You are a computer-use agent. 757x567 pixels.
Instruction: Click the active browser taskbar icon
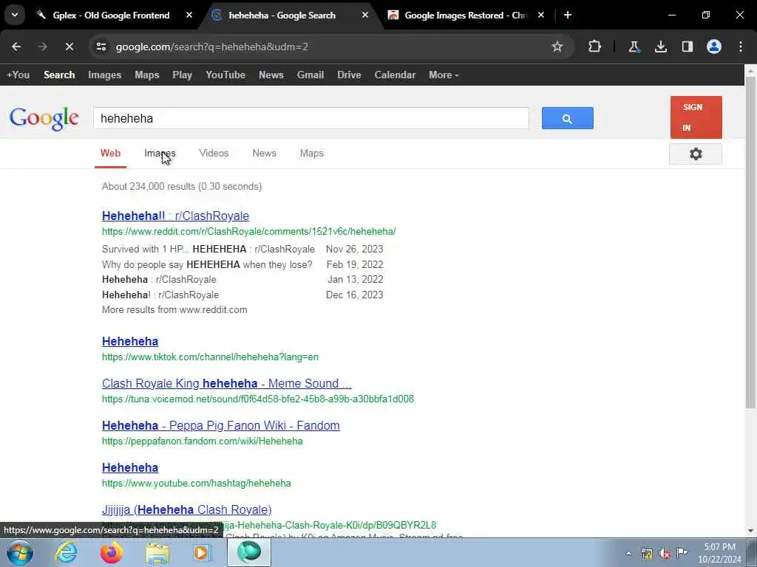click(x=249, y=552)
